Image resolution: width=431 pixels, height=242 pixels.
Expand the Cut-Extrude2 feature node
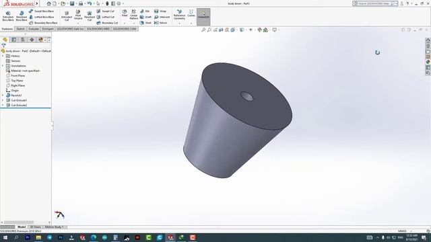3,105
